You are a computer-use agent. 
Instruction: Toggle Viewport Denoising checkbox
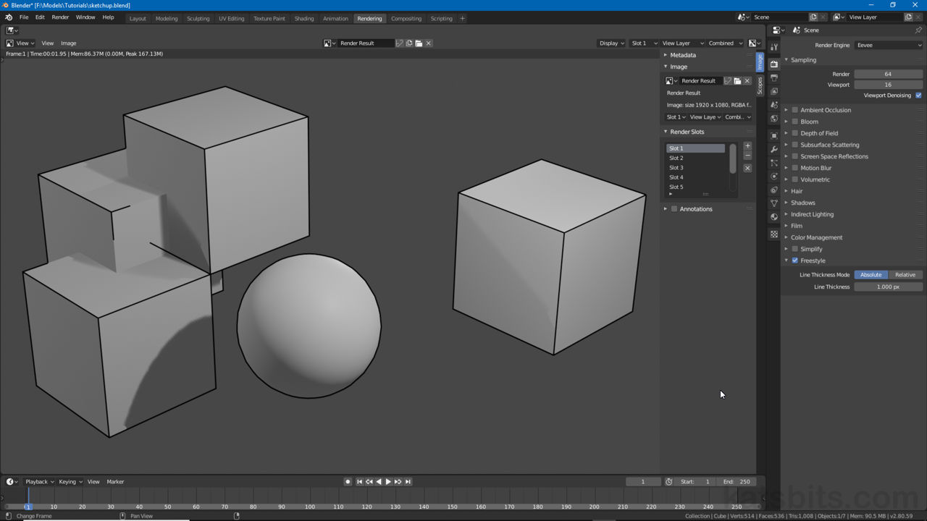point(918,96)
